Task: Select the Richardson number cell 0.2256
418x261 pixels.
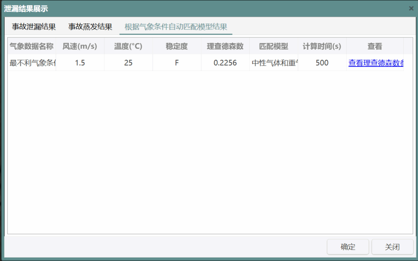Action: coord(225,63)
